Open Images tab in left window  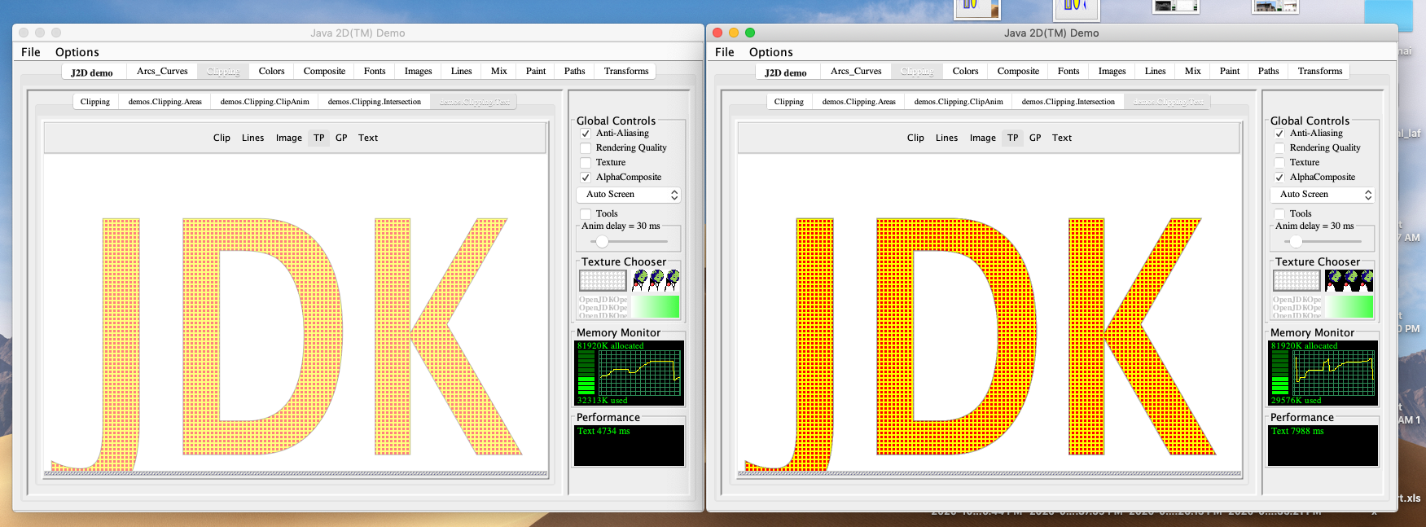pyautogui.click(x=419, y=72)
